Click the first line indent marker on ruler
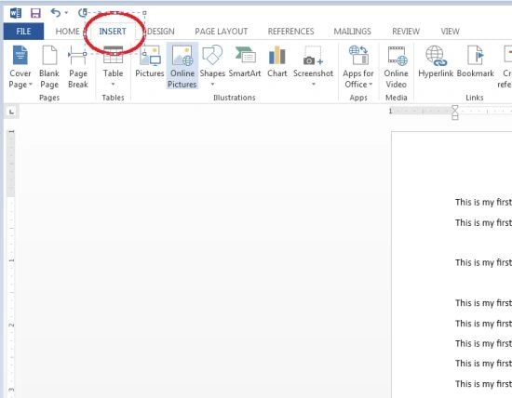Screen dimensions: 512x398 coord(454,109)
